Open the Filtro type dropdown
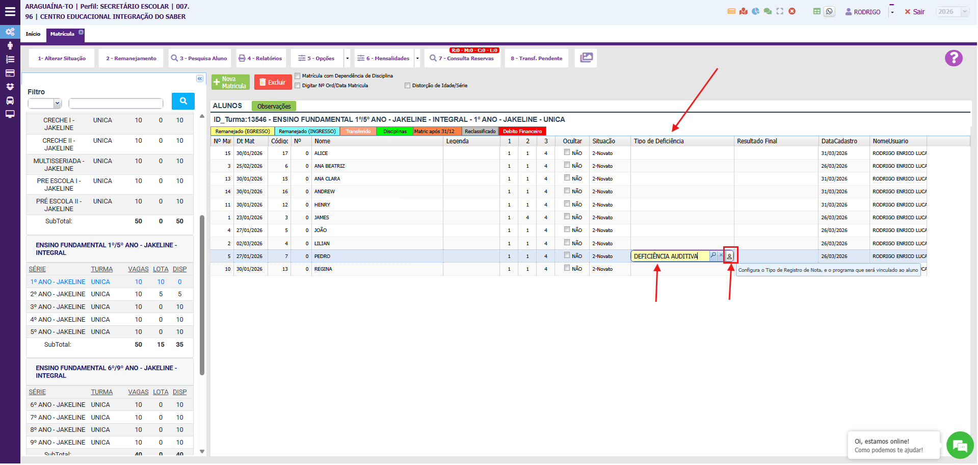This screenshot has height=465, width=978. [45, 104]
